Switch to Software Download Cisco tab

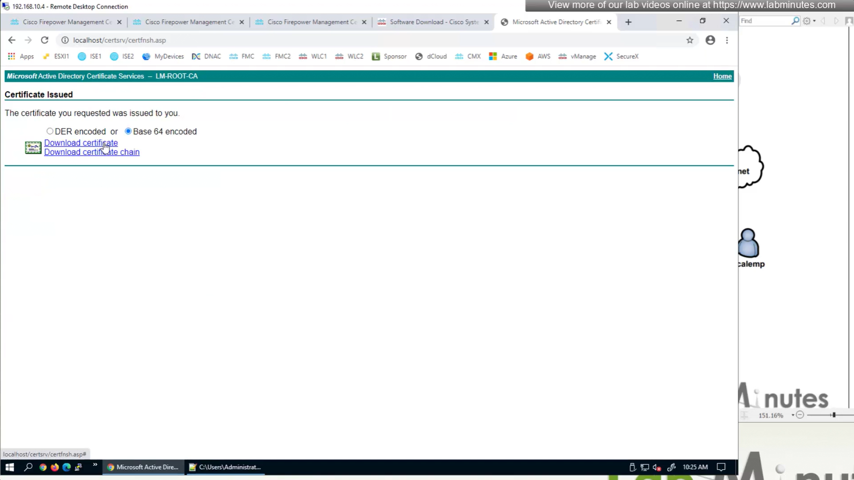pyautogui.click(x=433, y=22)
